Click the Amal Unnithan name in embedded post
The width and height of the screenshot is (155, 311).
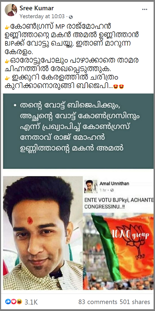(x=114, y=184)
